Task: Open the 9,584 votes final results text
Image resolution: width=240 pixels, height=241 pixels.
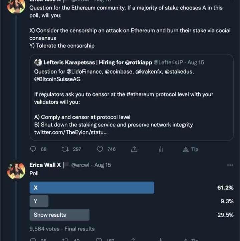Action: [x=62, y=229]
